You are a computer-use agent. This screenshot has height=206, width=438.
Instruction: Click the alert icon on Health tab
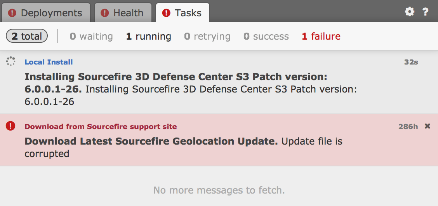pos(104,13)
